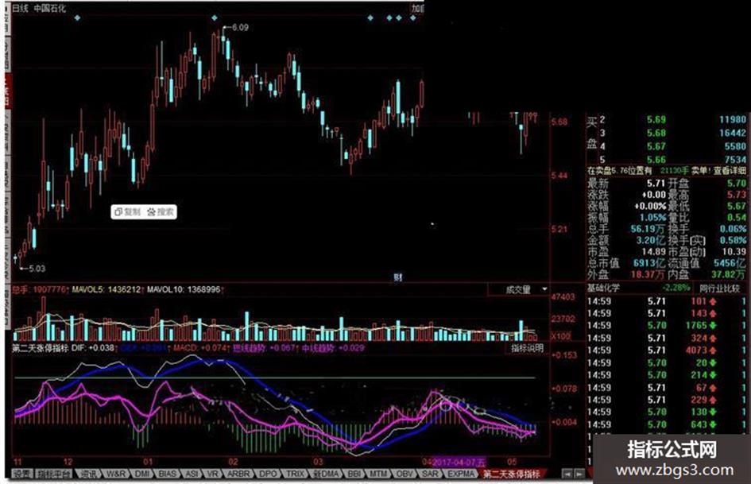This screenshot has width=751, height=484.
Task: Click scroll-left arrow beside indicator tabs
Action: click(x=567, y=474)
